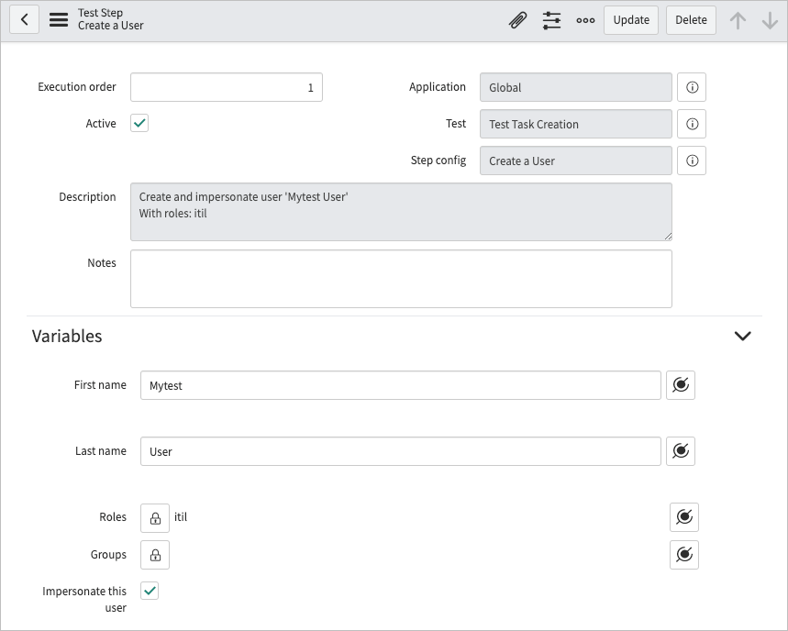
Task: Toggle show value for First name
Action: point(680,385)
